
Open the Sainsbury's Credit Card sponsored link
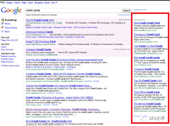[x=147, y=34]
